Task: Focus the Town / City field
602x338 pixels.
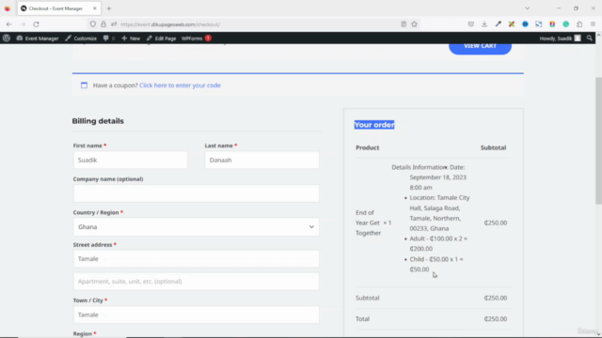Action: click(x=197, y=315)
